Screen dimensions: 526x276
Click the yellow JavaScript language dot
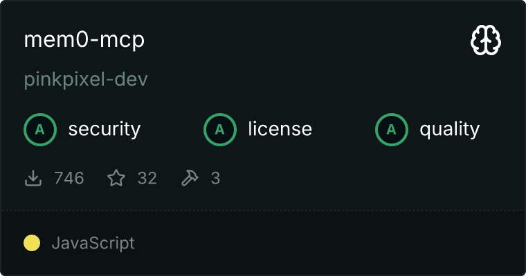32,243
